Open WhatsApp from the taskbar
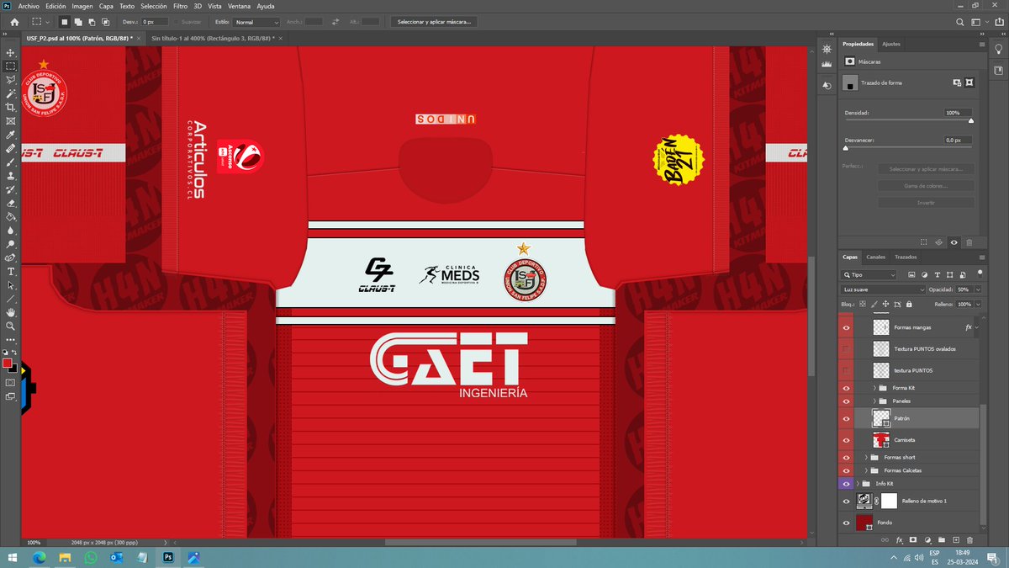 click(91, 557)
